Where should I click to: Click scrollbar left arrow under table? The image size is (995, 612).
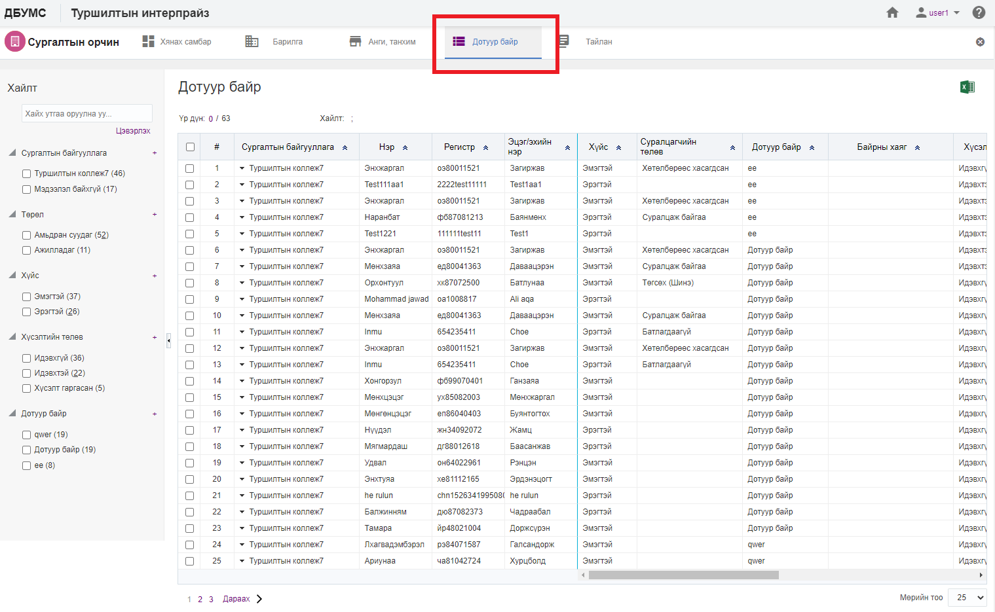tap(583, 575)
